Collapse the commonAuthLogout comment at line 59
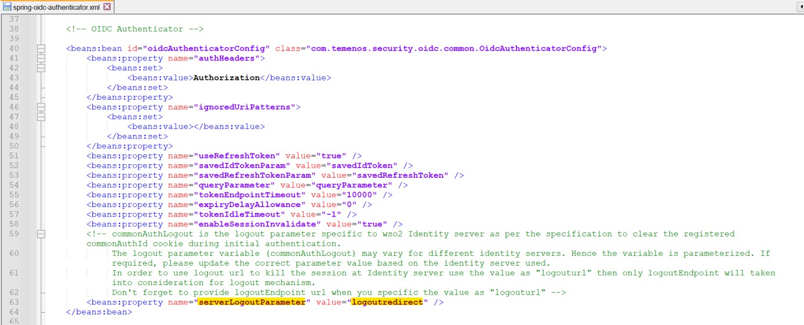Viewport: 804px width, 325px height. (x=41, y=234)
